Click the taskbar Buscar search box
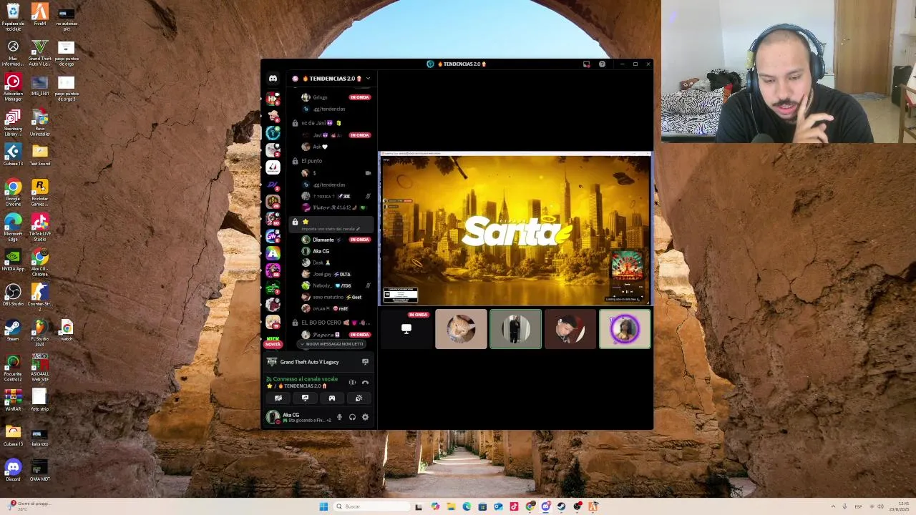 [371, 506]
